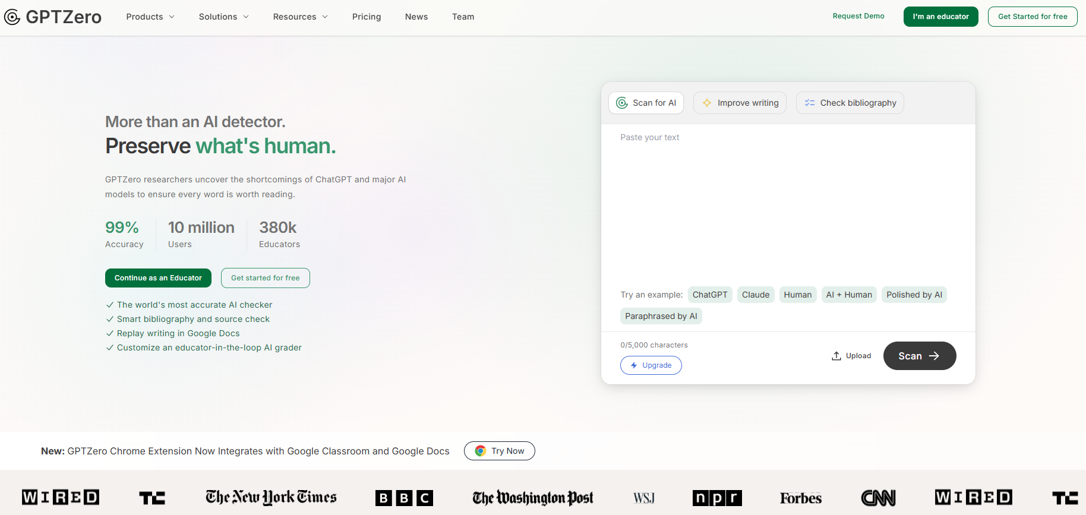Click Get started for free hero button
Screen dimensions: 1086x515
266,278
